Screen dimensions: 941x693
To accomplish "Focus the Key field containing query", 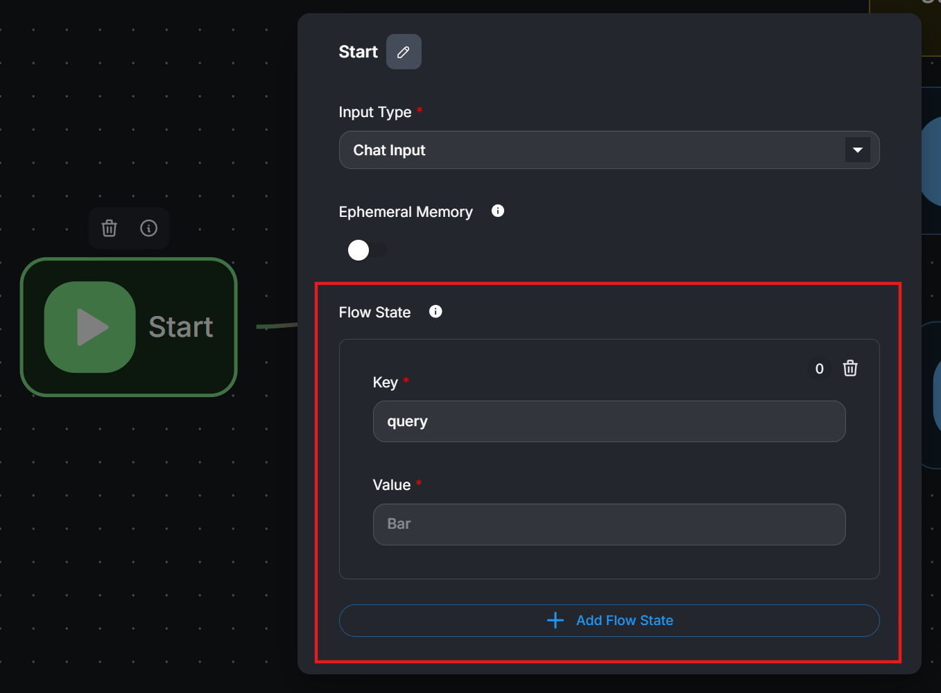I will [x=609, y=421].
